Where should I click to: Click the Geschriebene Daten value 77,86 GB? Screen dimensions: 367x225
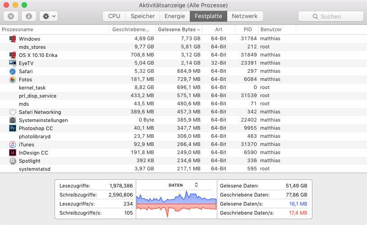pos(297,195)
